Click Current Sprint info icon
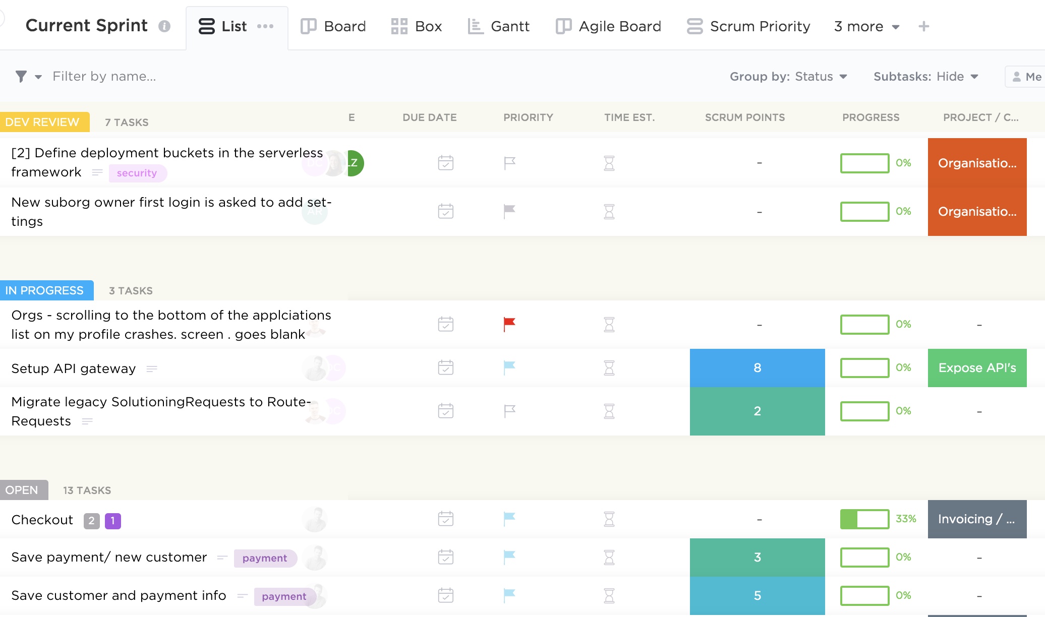 (x=164, y=26)
